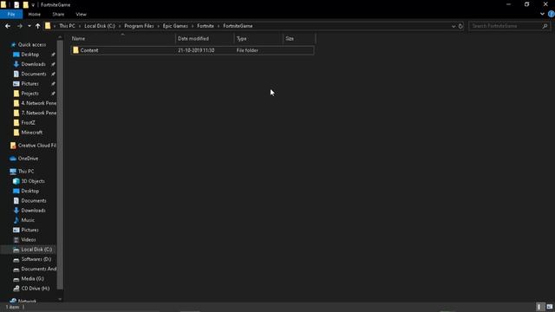Go forward using the forward arrow
Image resolution: width=555 pixels, height=312 pixels.
pos(20,26)
